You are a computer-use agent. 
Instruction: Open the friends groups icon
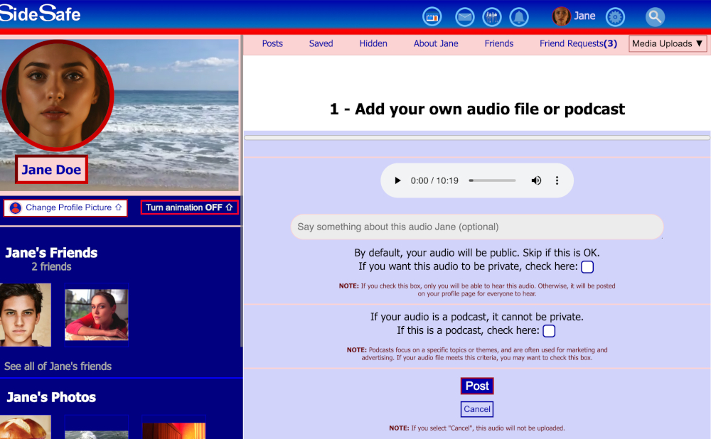[x=491, y=16]
